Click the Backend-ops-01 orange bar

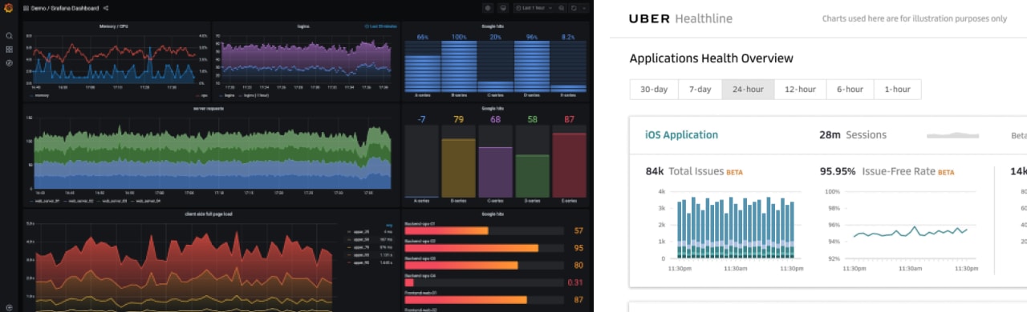447,230
